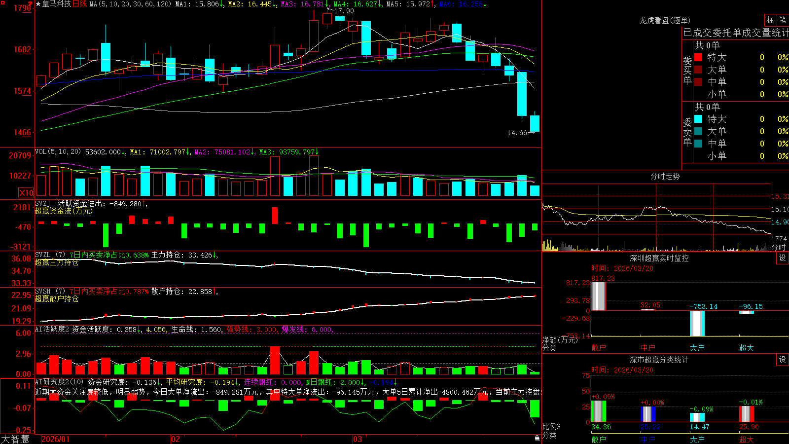Click the 14.47 大户 ratio value
This screenshot has width=789, height=444.
pos(699,427)
